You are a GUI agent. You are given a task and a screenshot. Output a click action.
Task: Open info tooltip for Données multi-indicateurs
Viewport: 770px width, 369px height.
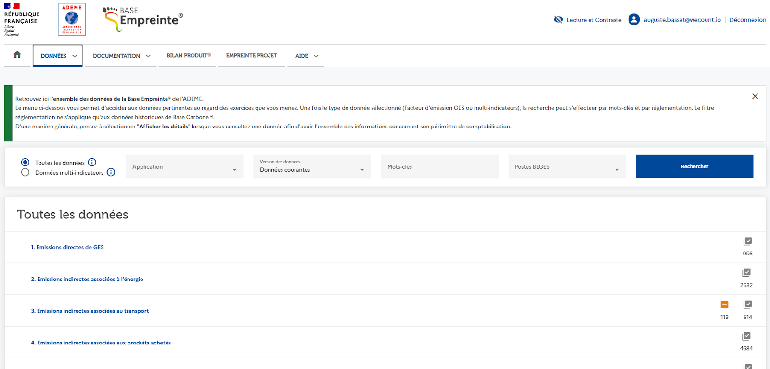pos(111,172)
